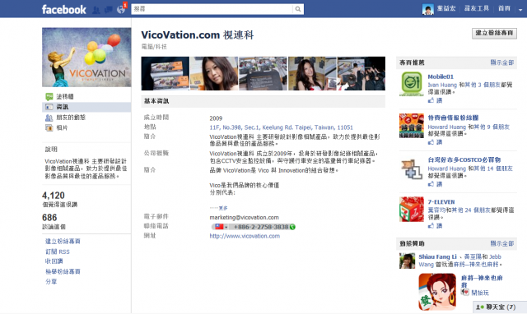
Task: Click marketing@vicovation.com email text
Action: pos(244,217)
